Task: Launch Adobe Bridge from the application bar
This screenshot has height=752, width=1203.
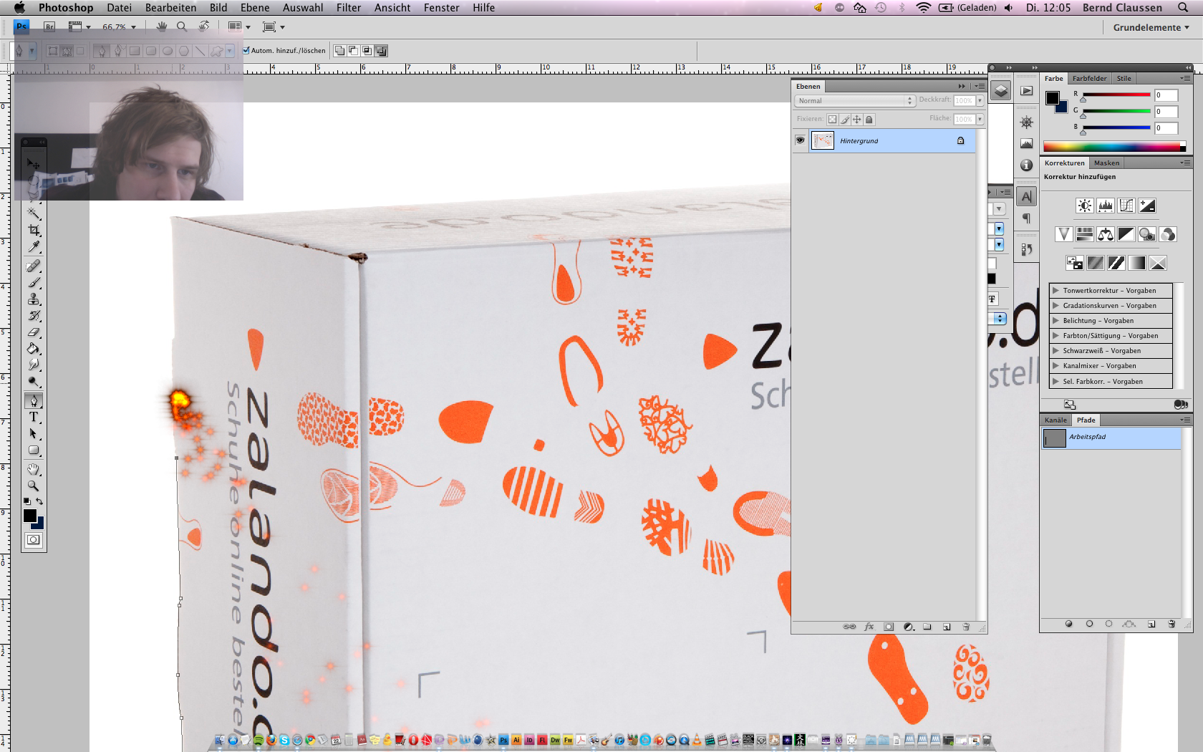Action: (x=49, y=26)
